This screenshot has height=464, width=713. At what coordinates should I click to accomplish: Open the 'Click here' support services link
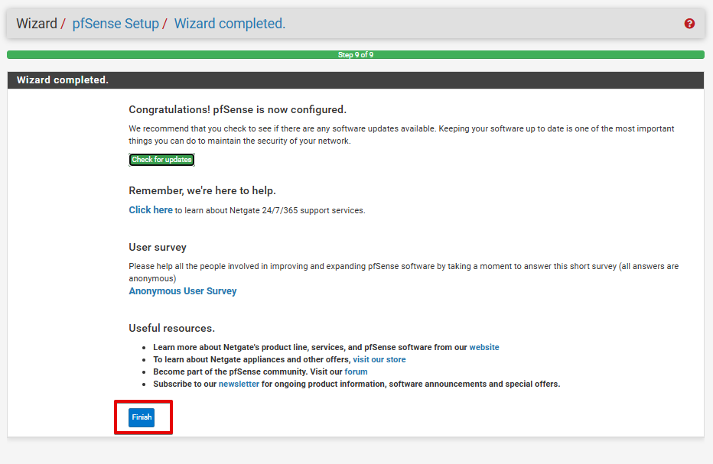click(x=151, y=210)
